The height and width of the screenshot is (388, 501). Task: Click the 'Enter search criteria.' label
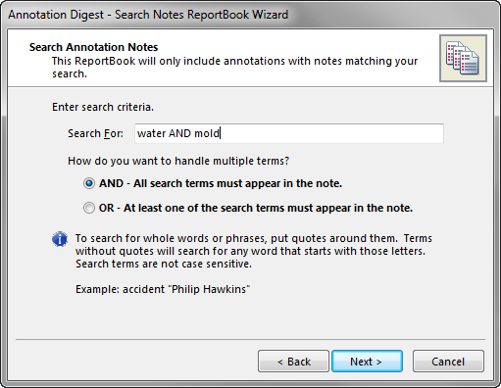(x=103, y=107)
